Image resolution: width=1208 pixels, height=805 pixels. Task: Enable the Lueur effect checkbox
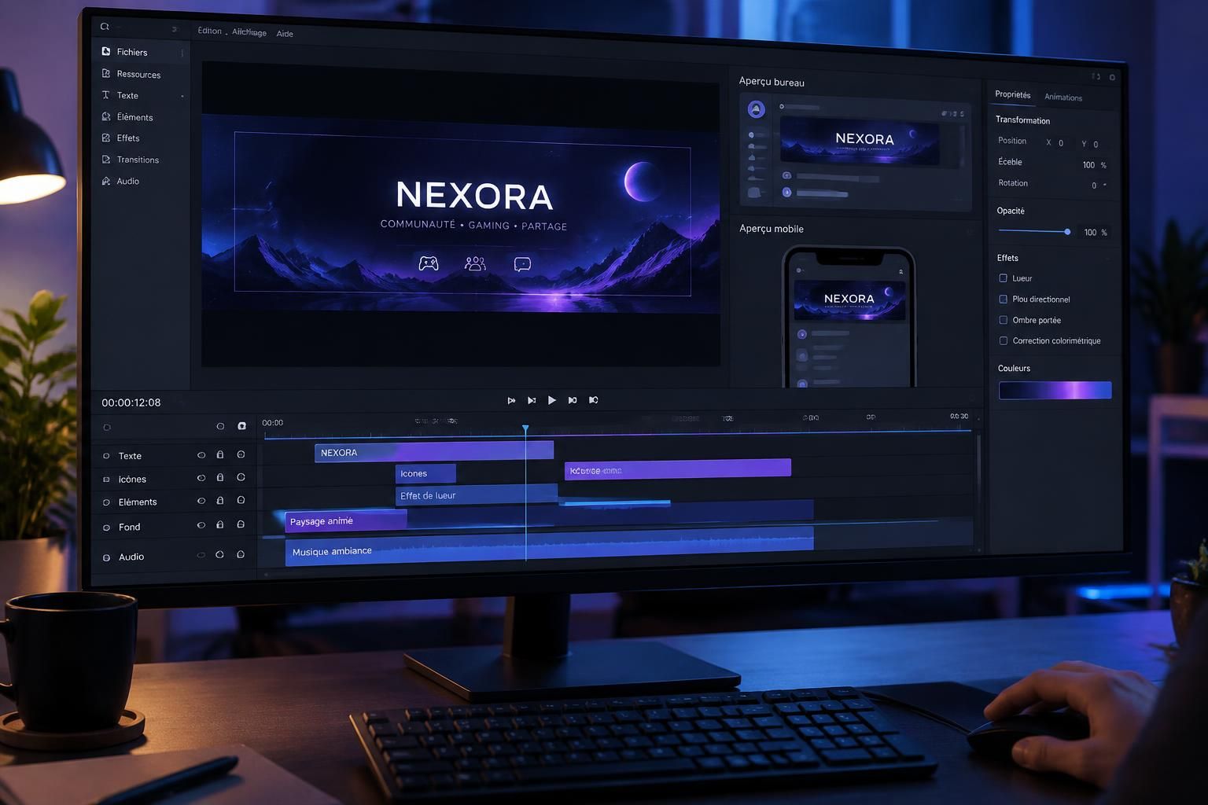[x=1003, y=278]
